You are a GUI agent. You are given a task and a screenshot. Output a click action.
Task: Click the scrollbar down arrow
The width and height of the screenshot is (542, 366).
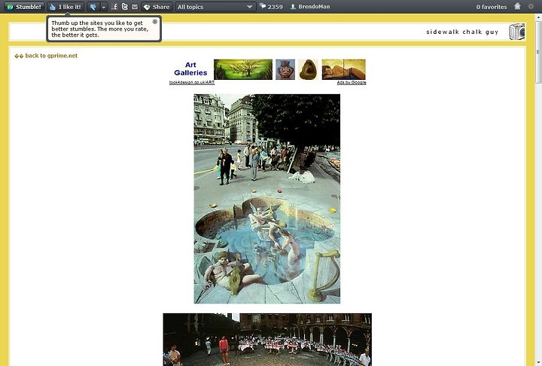click(x=538, y=363)
